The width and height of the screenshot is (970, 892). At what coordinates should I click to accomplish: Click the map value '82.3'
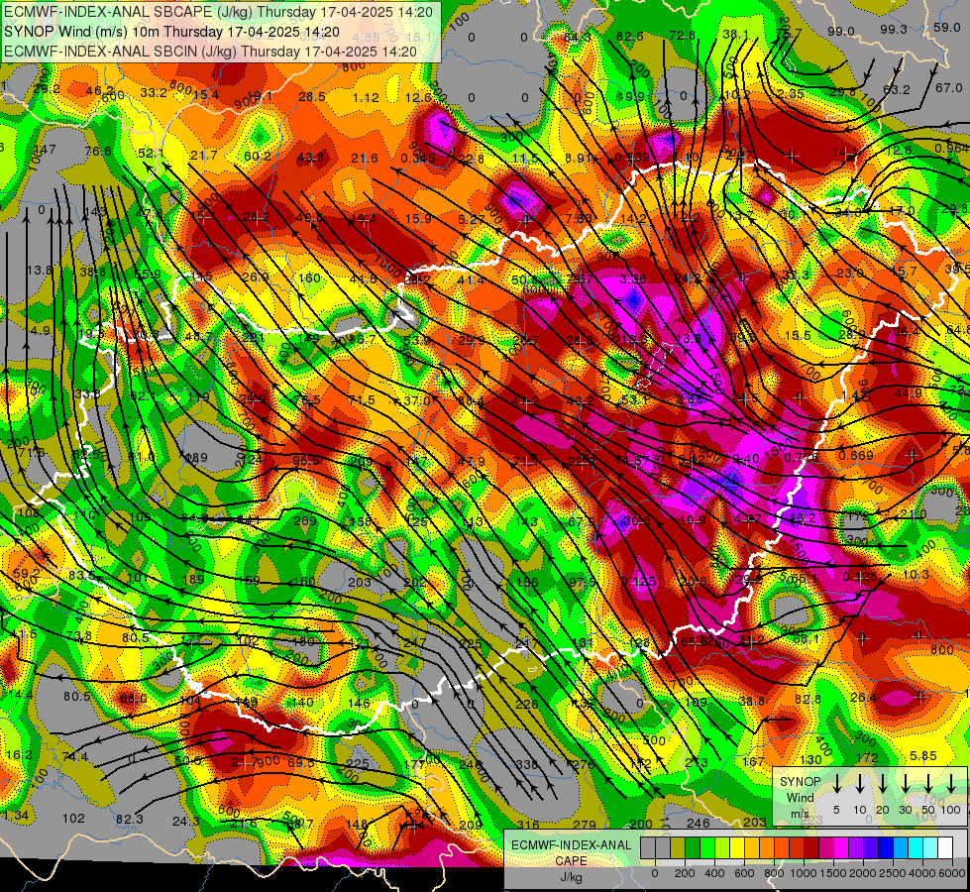[130, 820]
